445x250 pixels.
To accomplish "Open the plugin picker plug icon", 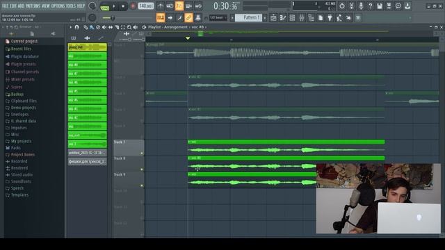I will (330, 18).
